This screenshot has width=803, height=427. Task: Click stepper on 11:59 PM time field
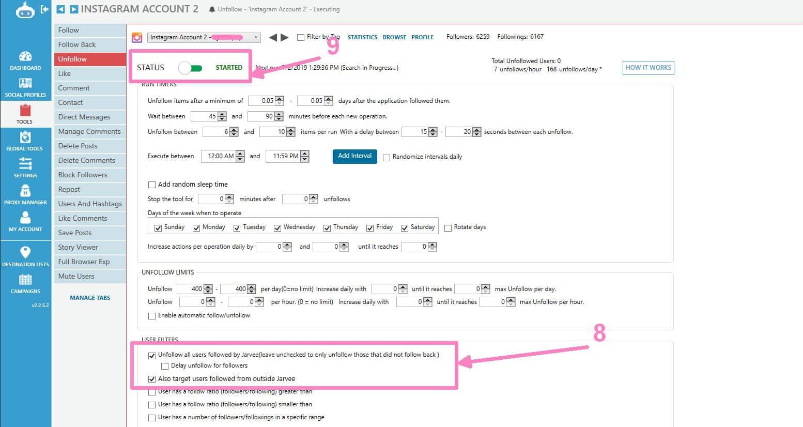tap(304, 156)
